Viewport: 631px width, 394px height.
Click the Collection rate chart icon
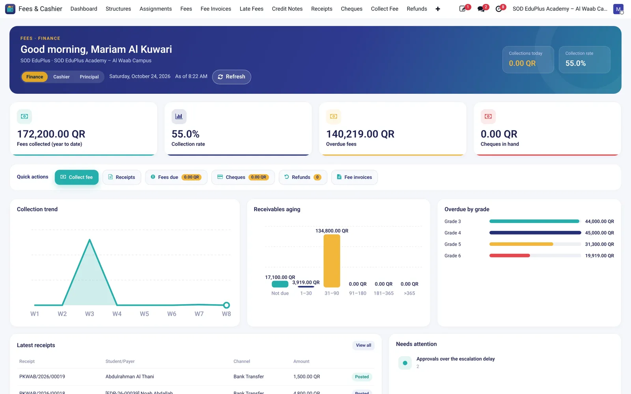coord(179,116)
